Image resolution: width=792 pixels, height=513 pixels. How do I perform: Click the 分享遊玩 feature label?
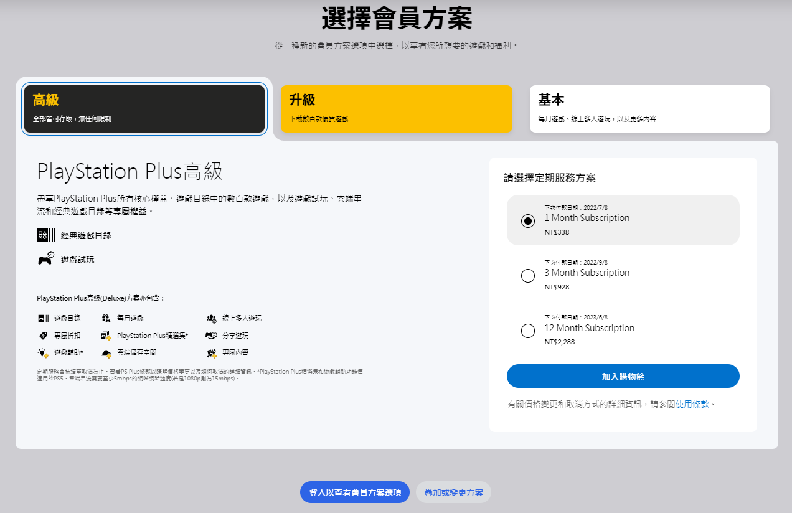(235, 336)
